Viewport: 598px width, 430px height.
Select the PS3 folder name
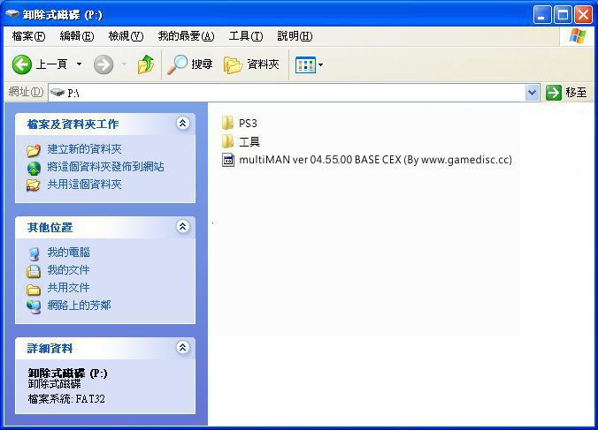tap(248, 124)
